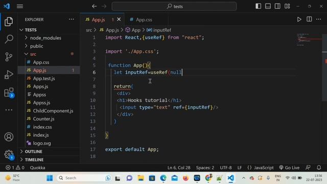The height and width of the screenshot is (184, 327).
Task: Expand the node_modules folder
Action: [x=49, y=38]
